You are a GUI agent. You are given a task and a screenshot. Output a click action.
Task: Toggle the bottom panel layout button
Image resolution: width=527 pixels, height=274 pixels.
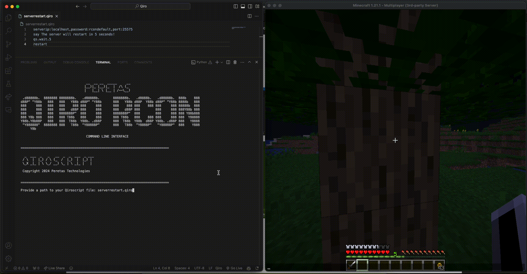(x=243, y=6)
